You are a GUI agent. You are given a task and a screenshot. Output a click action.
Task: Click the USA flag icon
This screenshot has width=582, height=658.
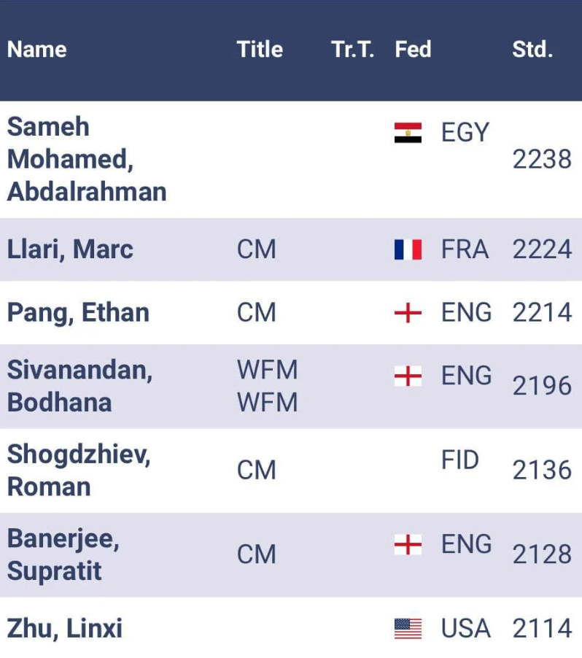(408, 628)
